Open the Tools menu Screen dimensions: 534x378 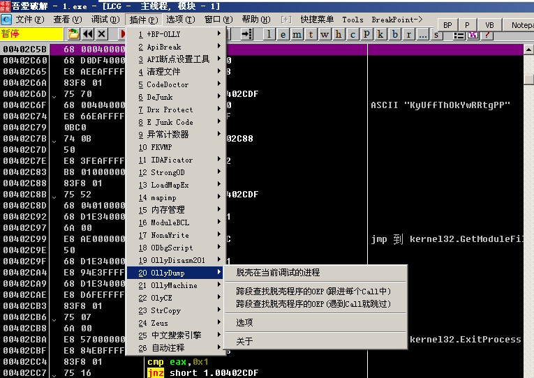[353, 20]
